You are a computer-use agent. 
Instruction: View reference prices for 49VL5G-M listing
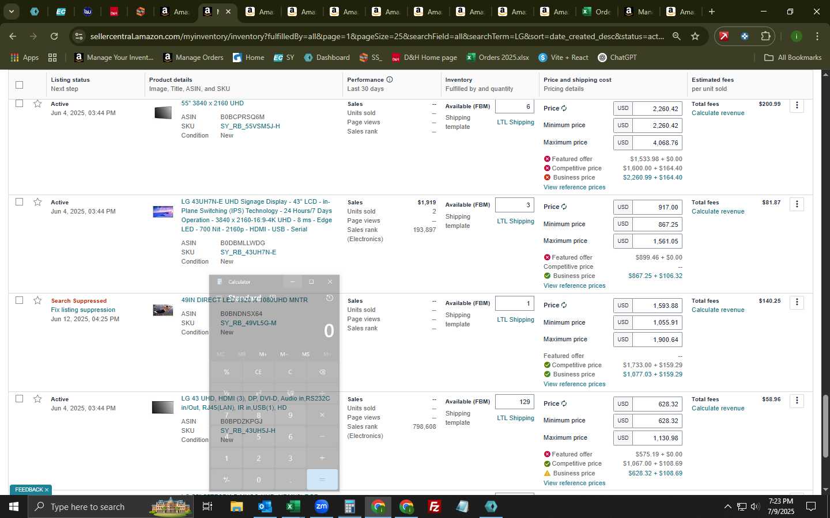[x=574, y=384]
